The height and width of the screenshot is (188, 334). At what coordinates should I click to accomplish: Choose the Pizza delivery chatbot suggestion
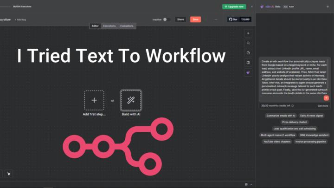click(295, 122)
